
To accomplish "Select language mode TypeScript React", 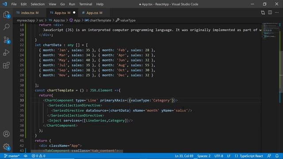I will coord(251,156).
